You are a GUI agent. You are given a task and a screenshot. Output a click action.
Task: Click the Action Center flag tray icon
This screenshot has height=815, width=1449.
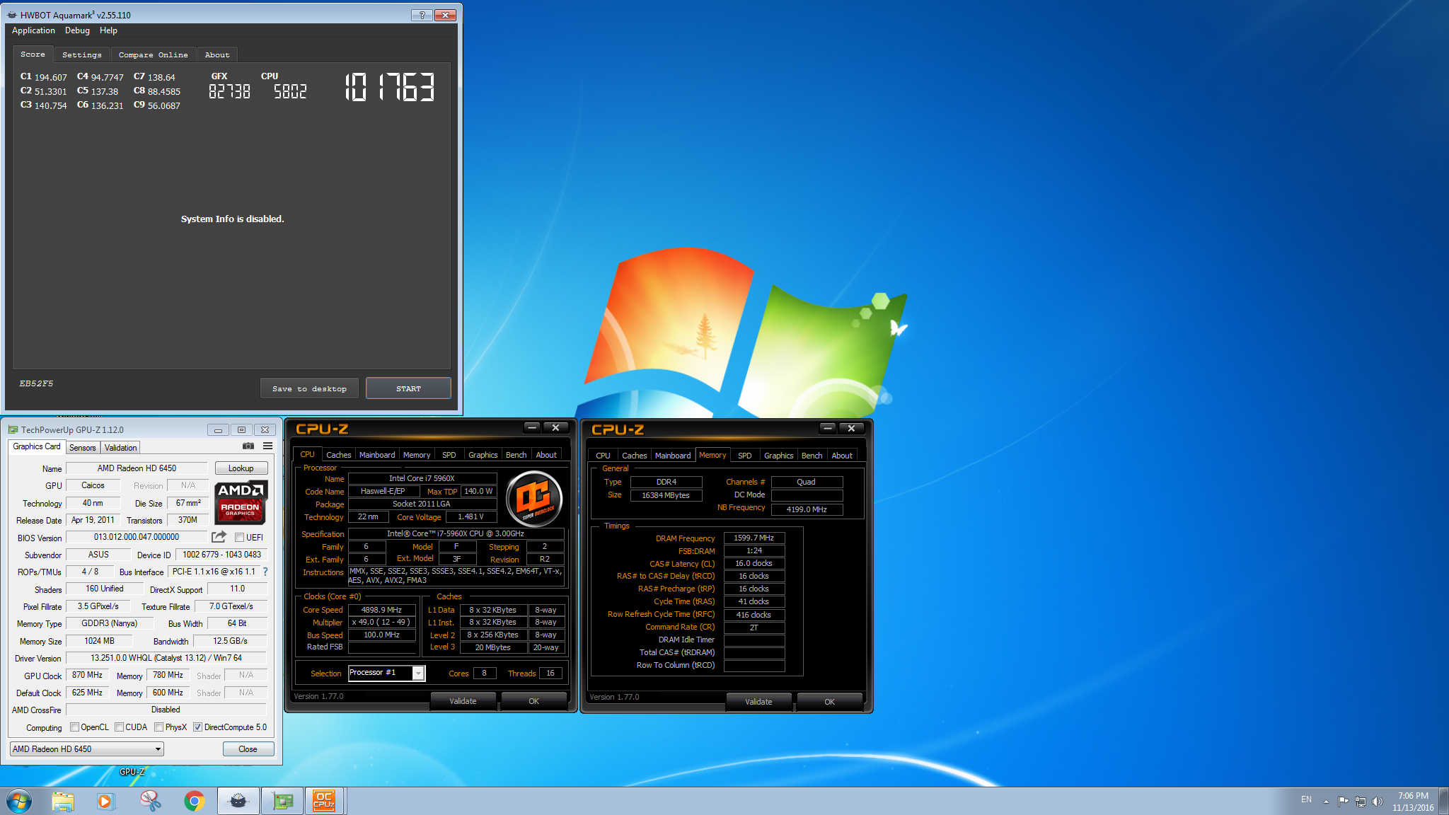tap(1343, 802)
